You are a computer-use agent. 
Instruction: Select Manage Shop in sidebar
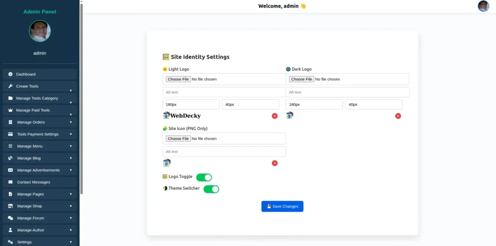pos(40,206)
